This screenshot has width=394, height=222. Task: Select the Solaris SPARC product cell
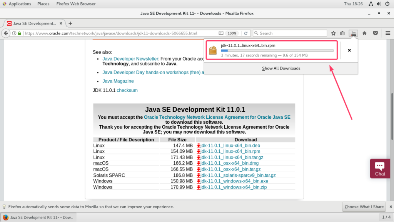click(109, 176)
